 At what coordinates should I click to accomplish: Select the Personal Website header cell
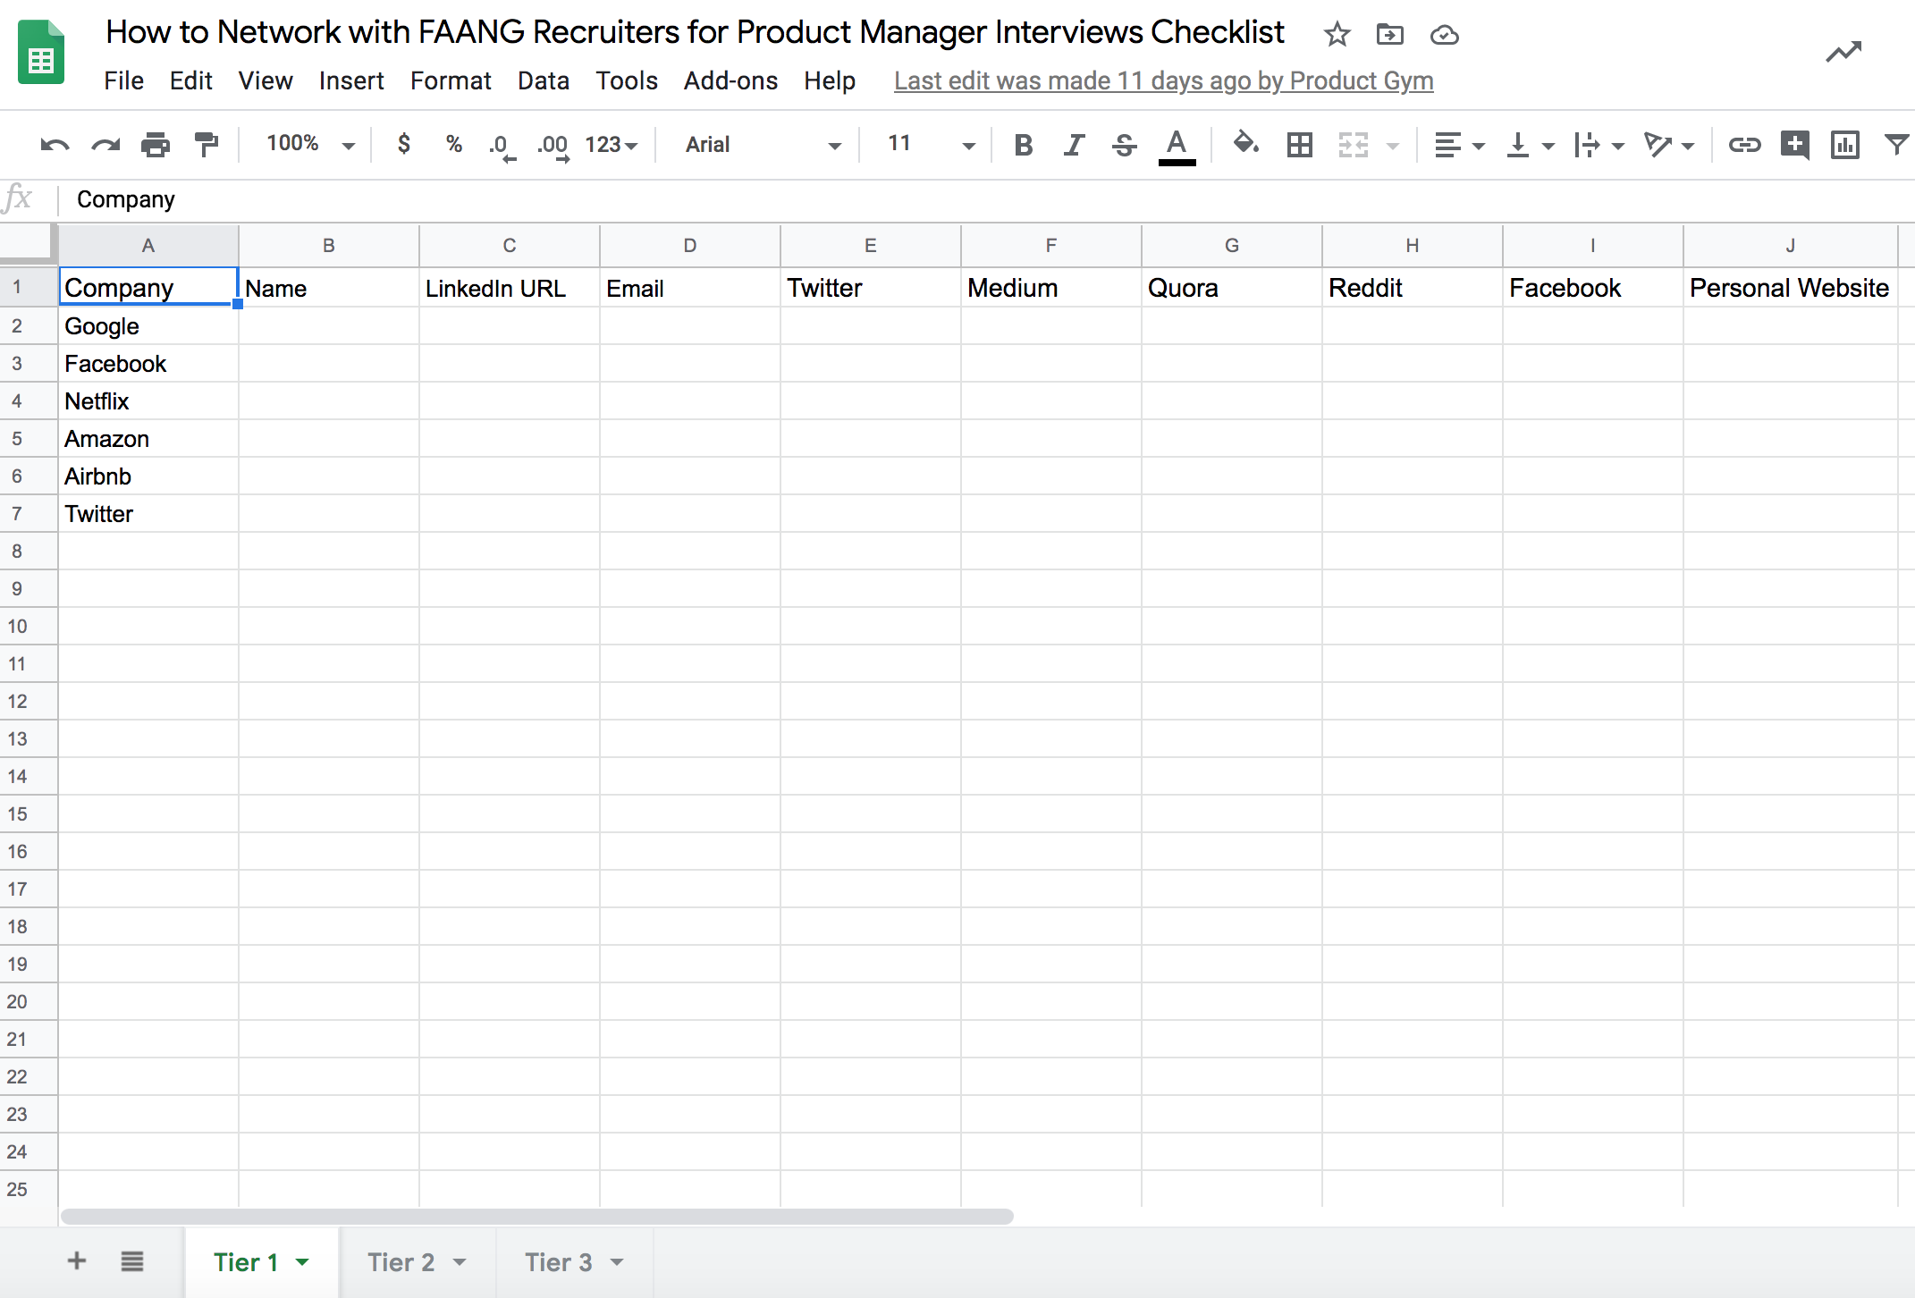[1790, 288]
